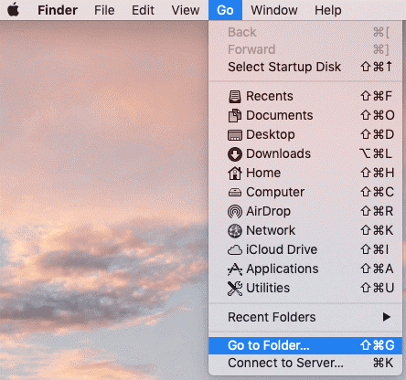Open Computer from the Go menu
406x380 pixels.
(305, 192)
